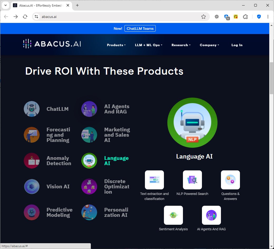The image size is (274, 249).
Task: Click the Forecasting and Planning icon
Action: tap(32, 135)
